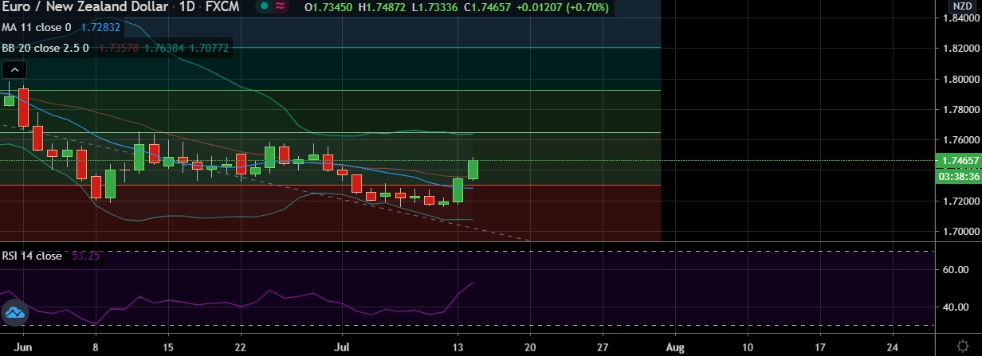Image resolution: width=982 pixels, height=356 pixels.
Task: Click the 40.00 RSI axis label
Action: coord(955,307)
